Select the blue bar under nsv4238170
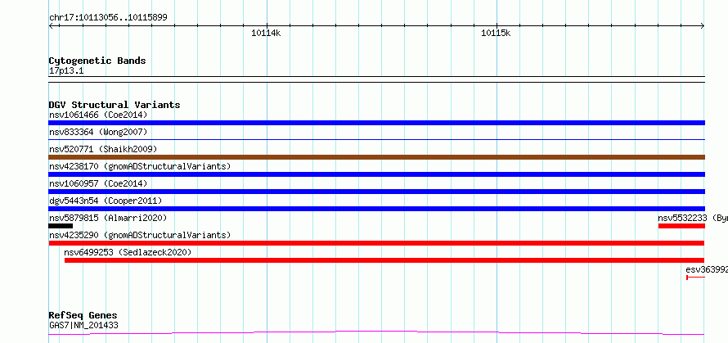Viewport: 728px width, 343px height. click(376, 174)
